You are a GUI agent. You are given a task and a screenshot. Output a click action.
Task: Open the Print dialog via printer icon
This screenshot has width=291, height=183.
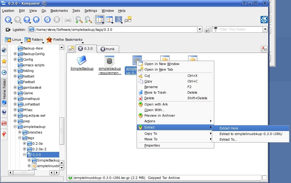tap(67, 19)
